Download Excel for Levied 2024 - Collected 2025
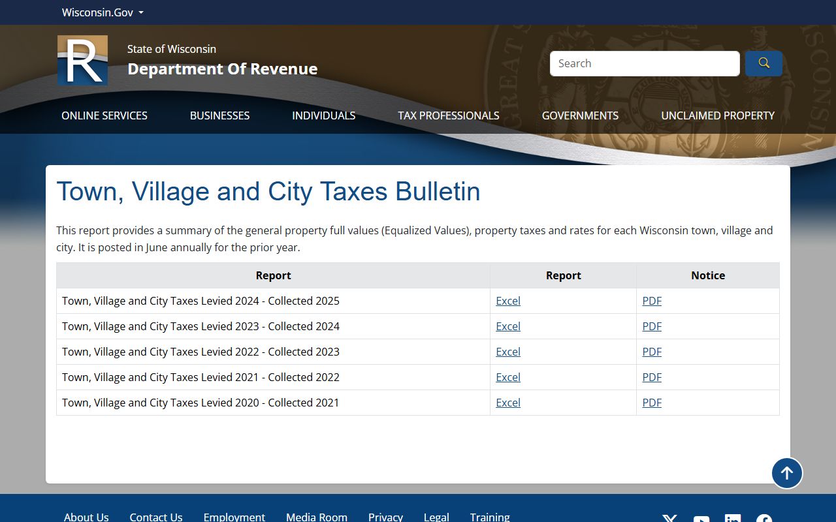Image resolution: width=836 pixels, height=522 pixels. click(508, 301)
